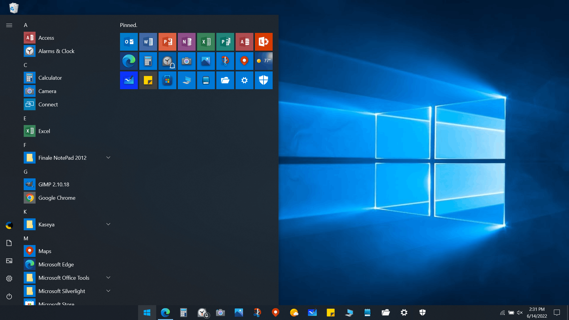This screenshot has width=569, height=320.
Task: Expand the Finale NotePad 2012 folder
Action: click(x=108, y=158)
